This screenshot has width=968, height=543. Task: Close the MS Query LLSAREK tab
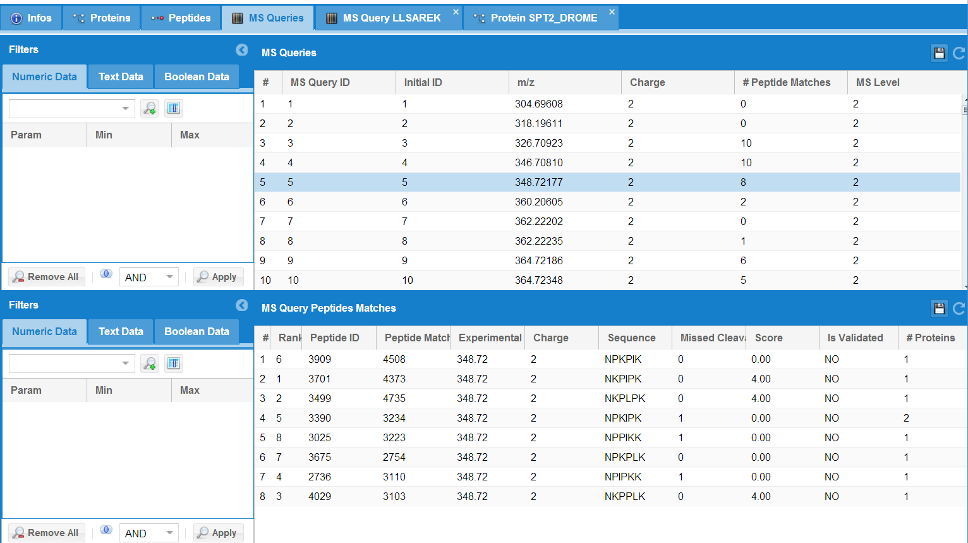456,12
